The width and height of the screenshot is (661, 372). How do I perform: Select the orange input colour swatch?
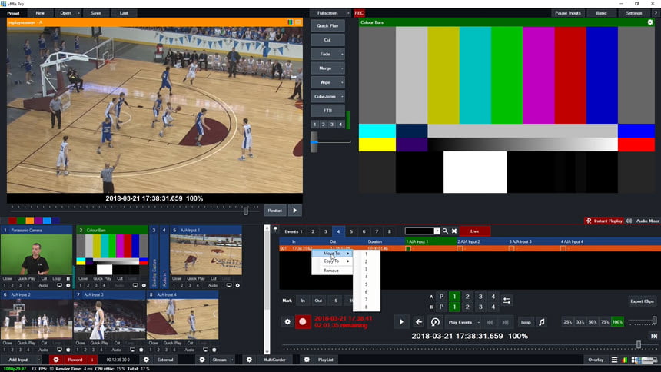click(29, 221)
